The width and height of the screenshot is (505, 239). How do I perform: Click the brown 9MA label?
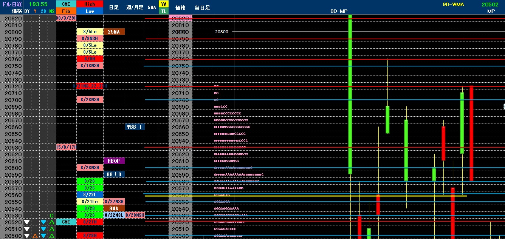pyautogui.click(x=114, y=208)
